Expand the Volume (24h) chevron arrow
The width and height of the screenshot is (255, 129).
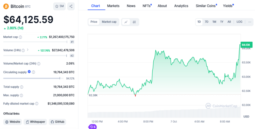point(28,50)
